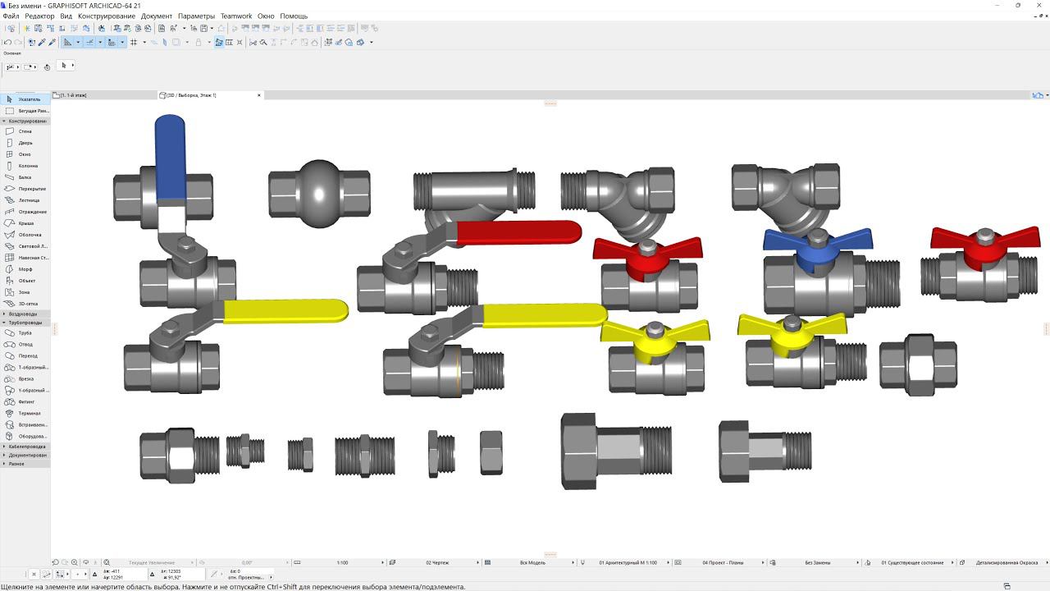Activate the Y-образный wye tool
Image resolution: width=1050 pixels, height=591 pixels.
[x=25, y=391]
